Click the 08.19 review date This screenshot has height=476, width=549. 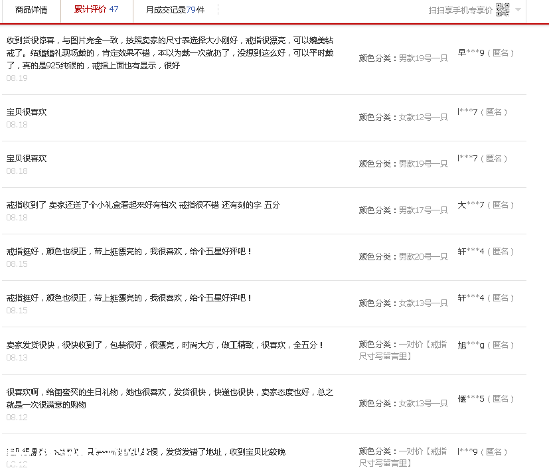pos(17,78)
